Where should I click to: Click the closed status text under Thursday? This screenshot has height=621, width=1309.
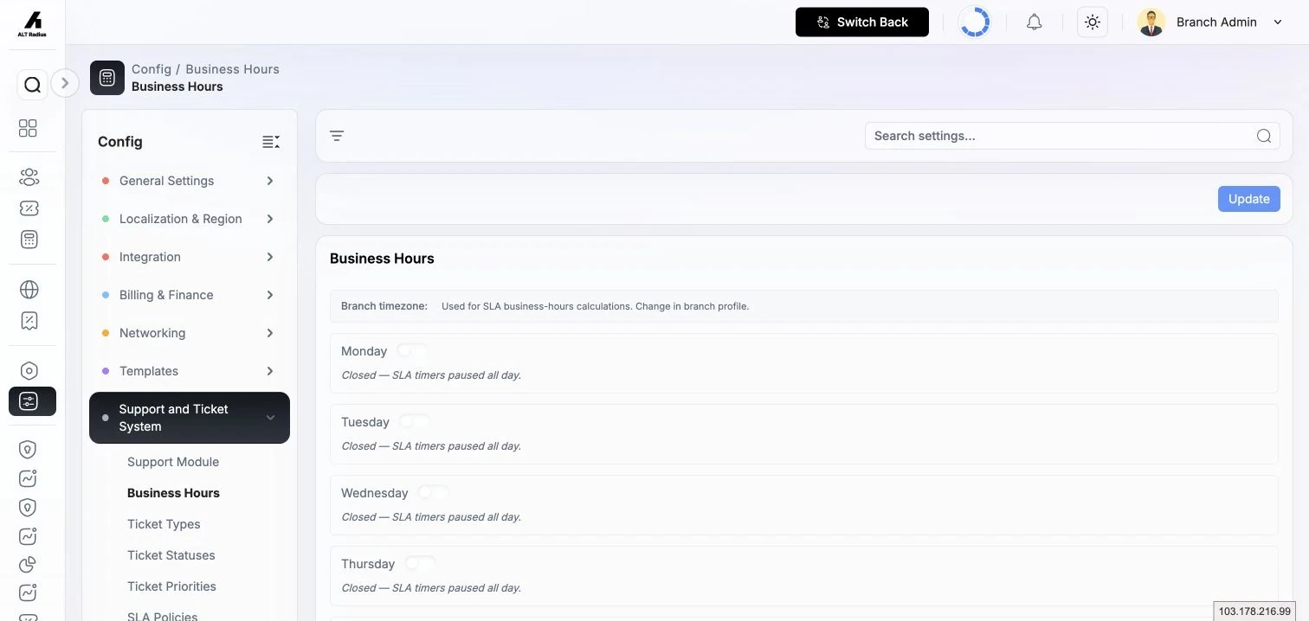pos(431,588)
